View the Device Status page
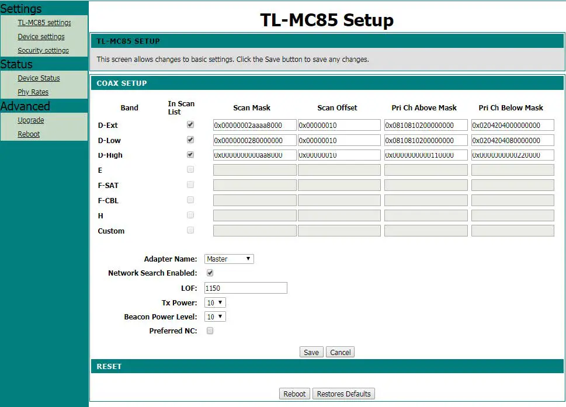Screen dimensions: 566x407 pos(40,78)
